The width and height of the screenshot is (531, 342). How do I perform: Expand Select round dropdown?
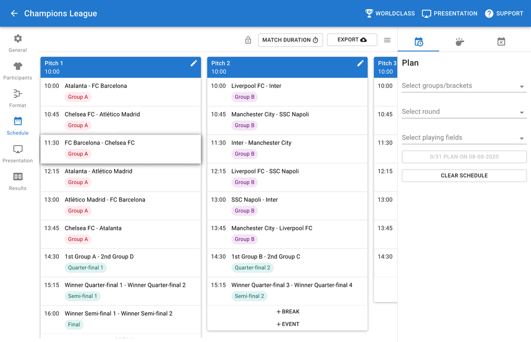pyautogui.click(x=464, y=112)
